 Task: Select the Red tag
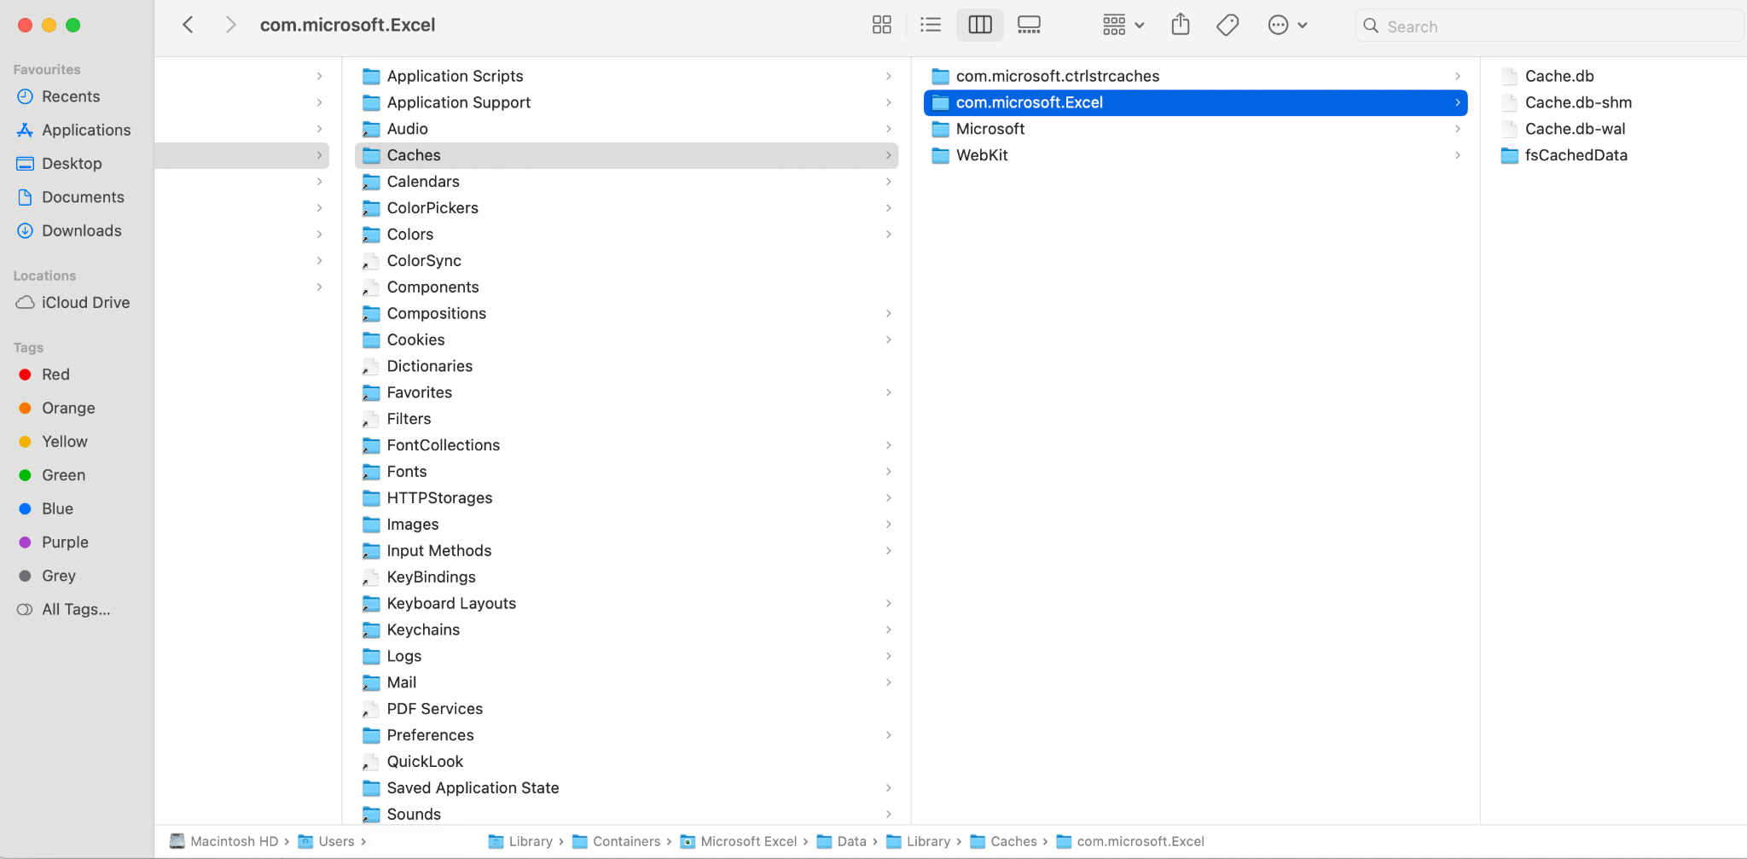[x=55, y=374]
